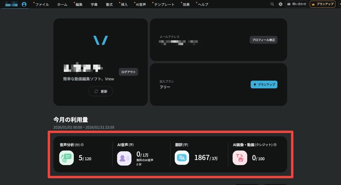Screen dimensions: 341x185
Task: Click the AI画像・動画 credit icon
Action: pos(240,158)
